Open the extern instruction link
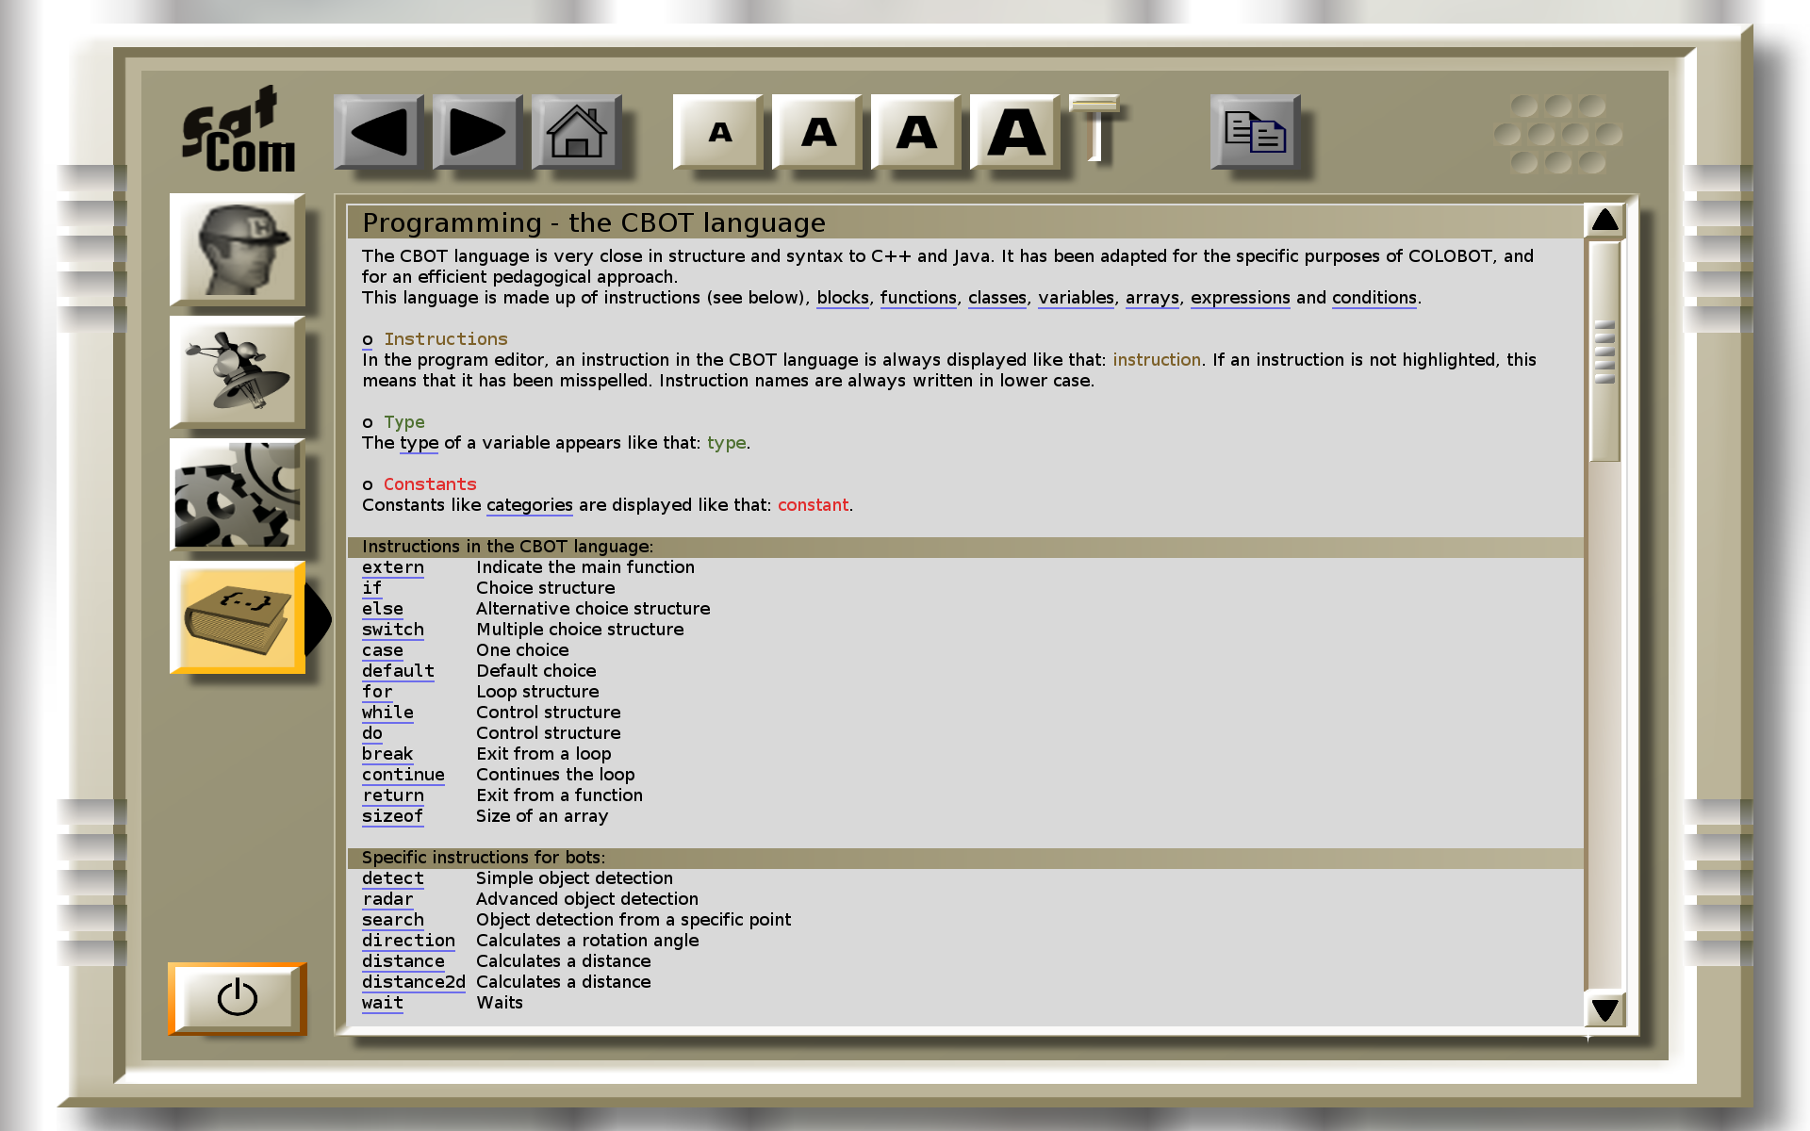 [x=392, y=567]
